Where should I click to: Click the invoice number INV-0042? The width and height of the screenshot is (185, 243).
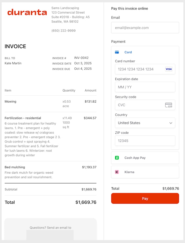pos(81,58)
